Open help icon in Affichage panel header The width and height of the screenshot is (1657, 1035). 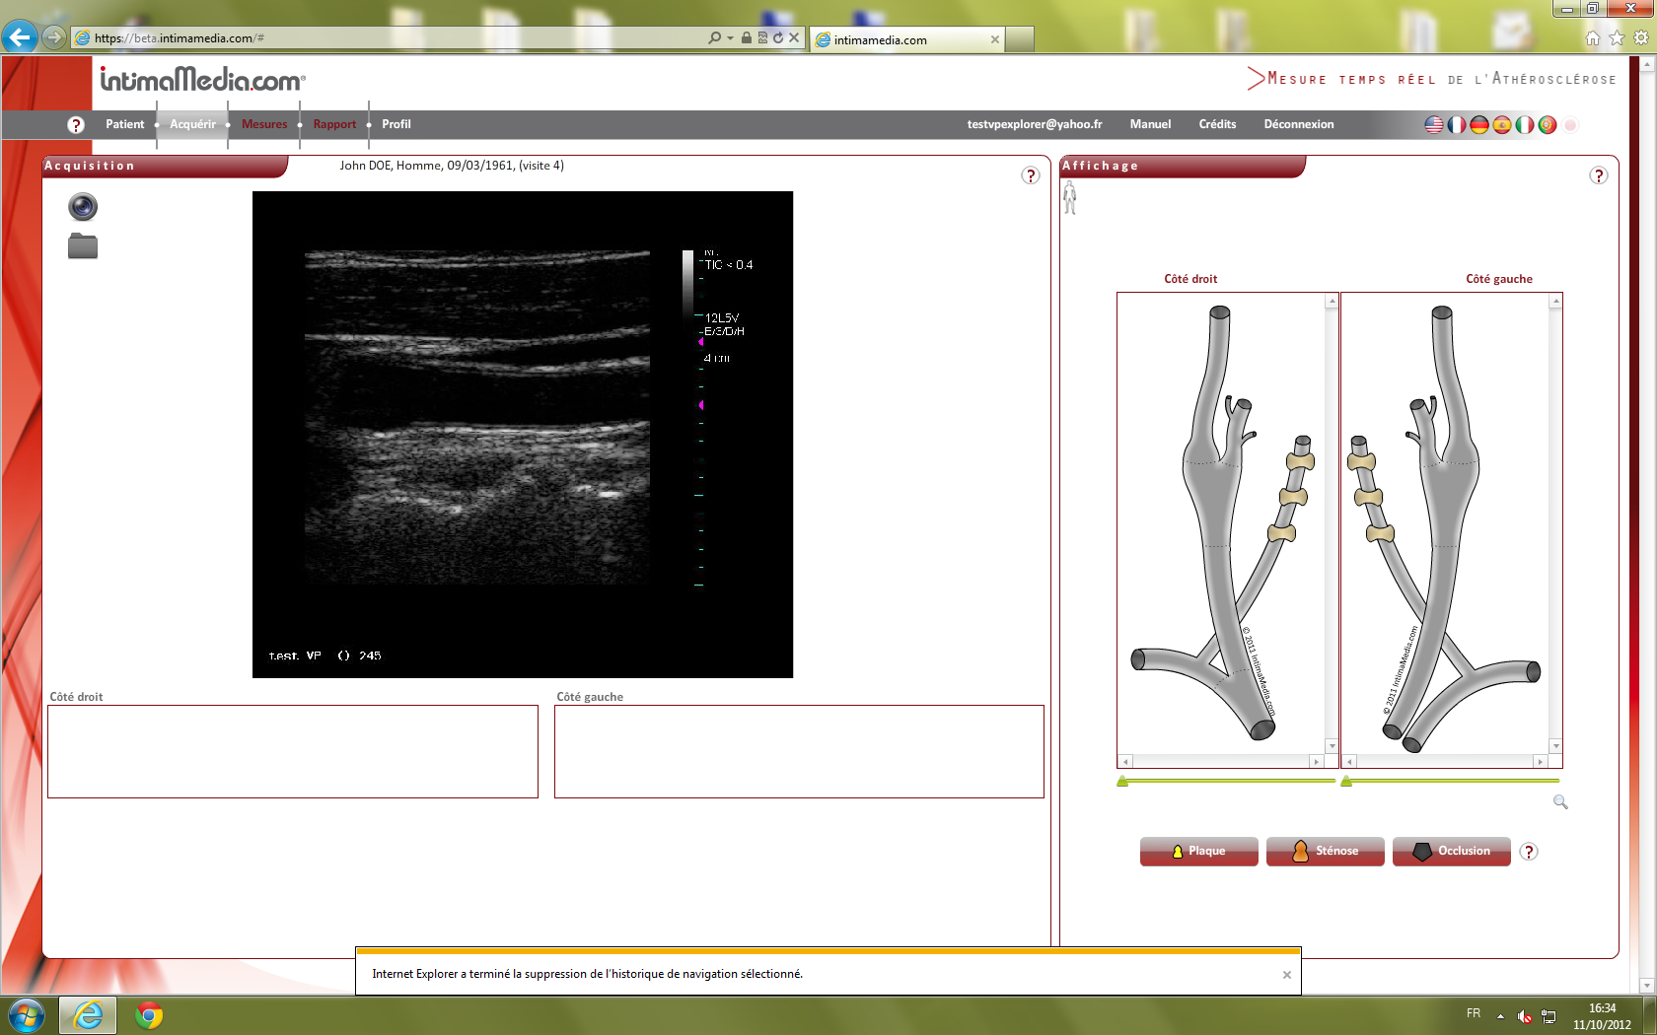click(x=1599, y=175)
